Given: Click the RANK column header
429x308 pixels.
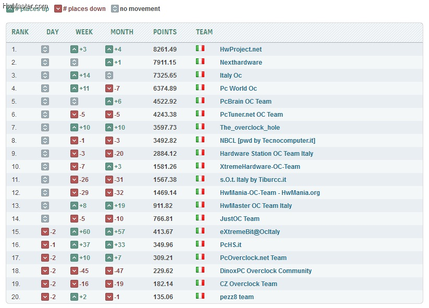Looking at the screenshot, I should [x=20, y=32].
